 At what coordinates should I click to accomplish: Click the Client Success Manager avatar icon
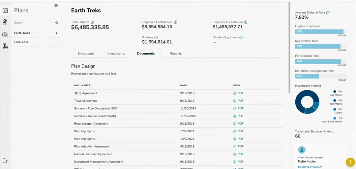click(x=302, y=150)
